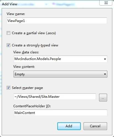Dismiss dialog with the Cancel button
Viewport: 114px width, 137px height.
[95, 126]
